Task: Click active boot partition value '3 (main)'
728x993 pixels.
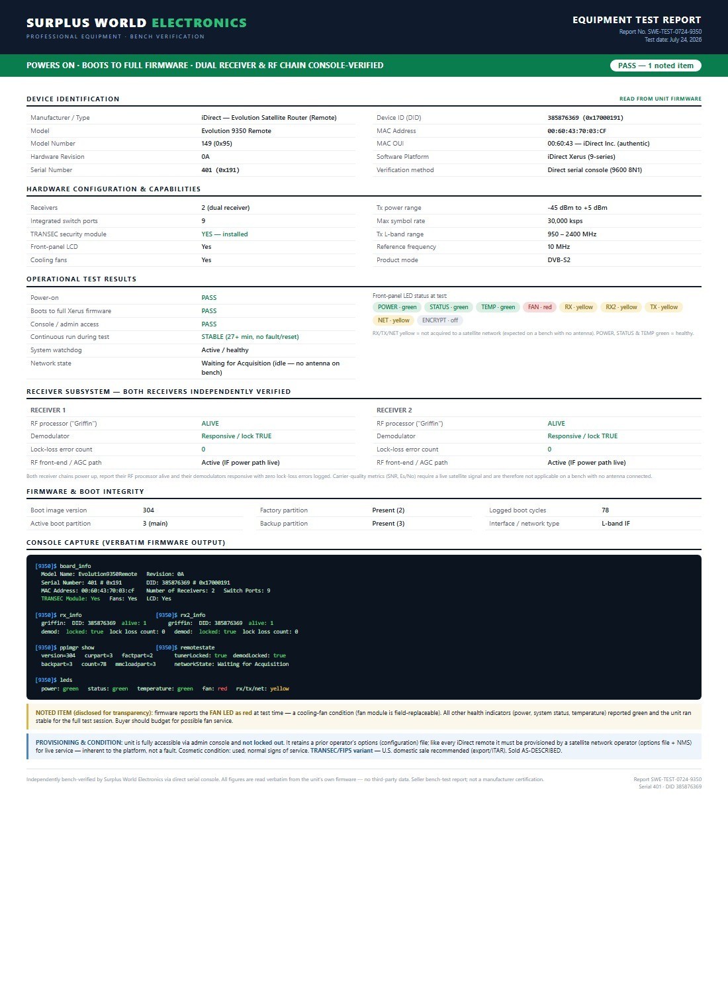Action: (x=155, y=524)
